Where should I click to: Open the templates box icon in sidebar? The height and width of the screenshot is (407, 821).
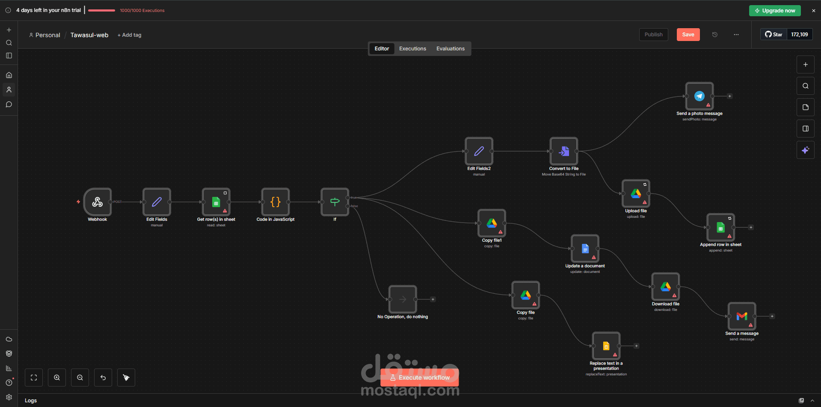click(9, 354)
